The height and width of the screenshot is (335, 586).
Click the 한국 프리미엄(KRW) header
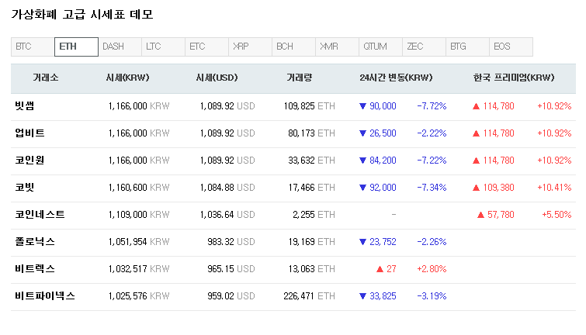[514, 78]
